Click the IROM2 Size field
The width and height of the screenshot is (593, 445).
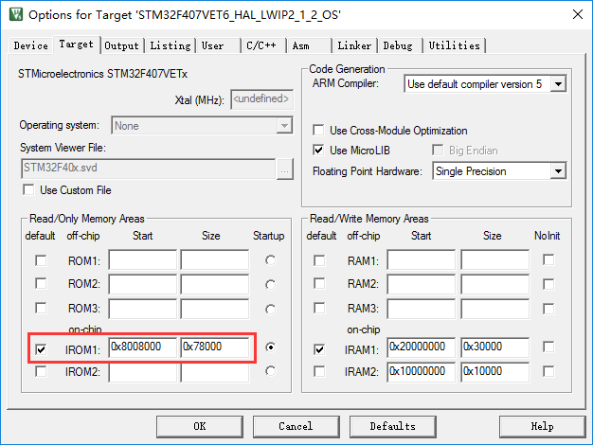215,373
